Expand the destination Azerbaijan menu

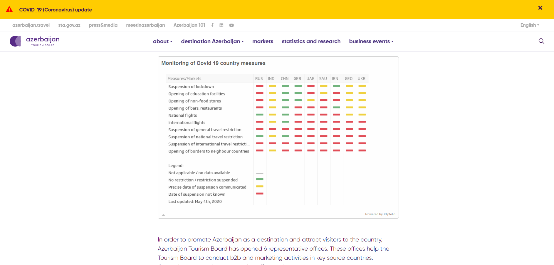pyautogui.click(x=212, y=41)
